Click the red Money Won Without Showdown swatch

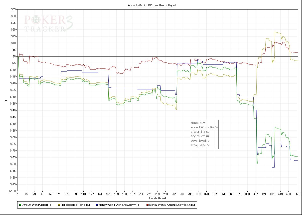[x=147, y=205]
